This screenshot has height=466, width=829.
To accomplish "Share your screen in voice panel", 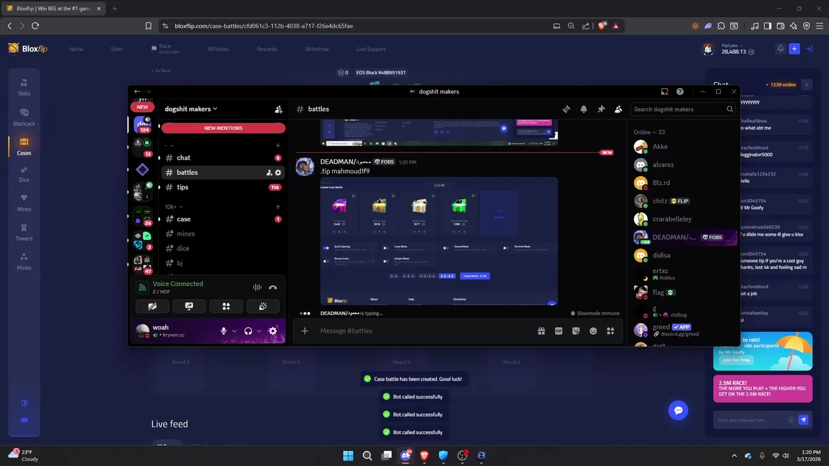I will [189, 306].
